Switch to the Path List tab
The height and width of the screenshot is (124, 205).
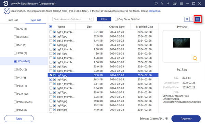click(13, 20)
